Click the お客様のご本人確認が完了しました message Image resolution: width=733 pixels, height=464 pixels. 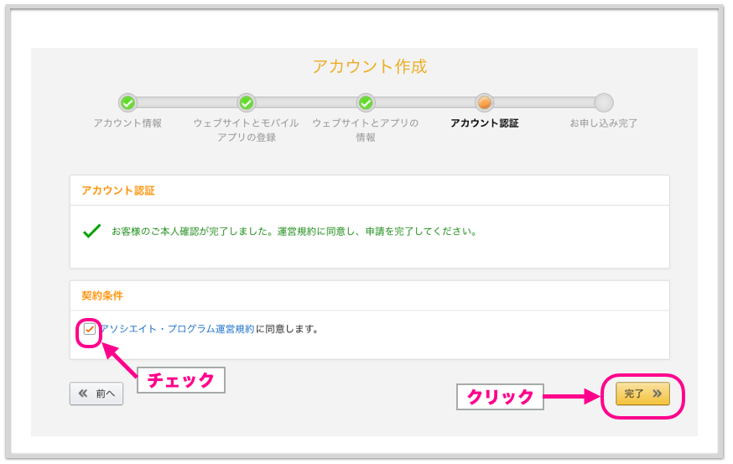pyautogui.click(x=294, y=231)
